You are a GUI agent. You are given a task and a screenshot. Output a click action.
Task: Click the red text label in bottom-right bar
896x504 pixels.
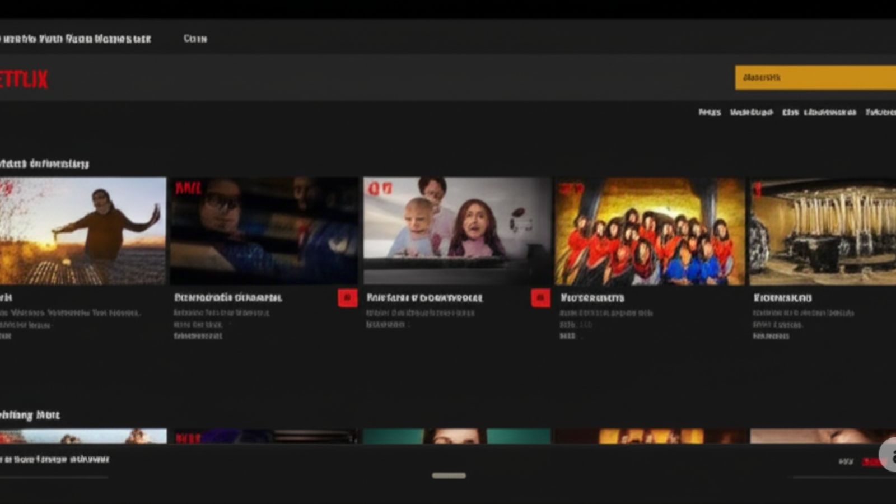tap(870, 462)
